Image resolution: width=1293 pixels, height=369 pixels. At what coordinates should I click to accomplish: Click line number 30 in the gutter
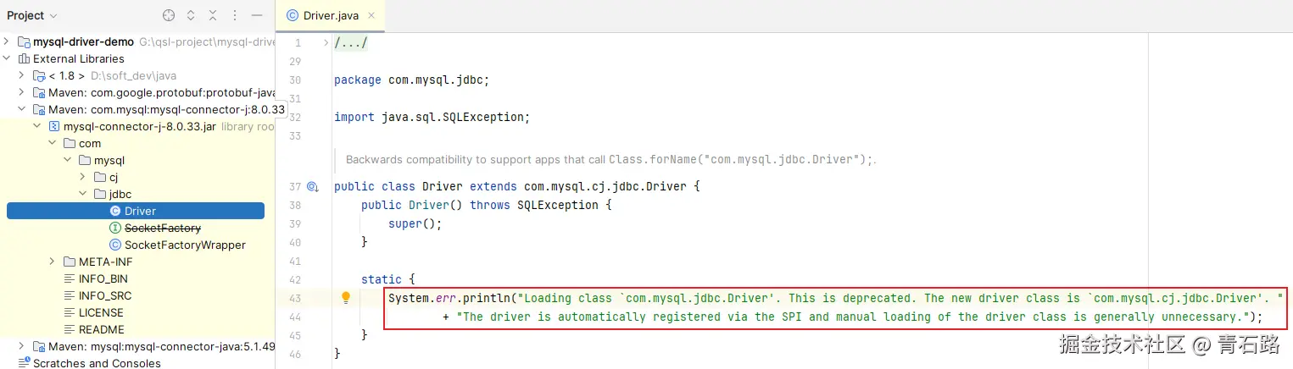295,80
